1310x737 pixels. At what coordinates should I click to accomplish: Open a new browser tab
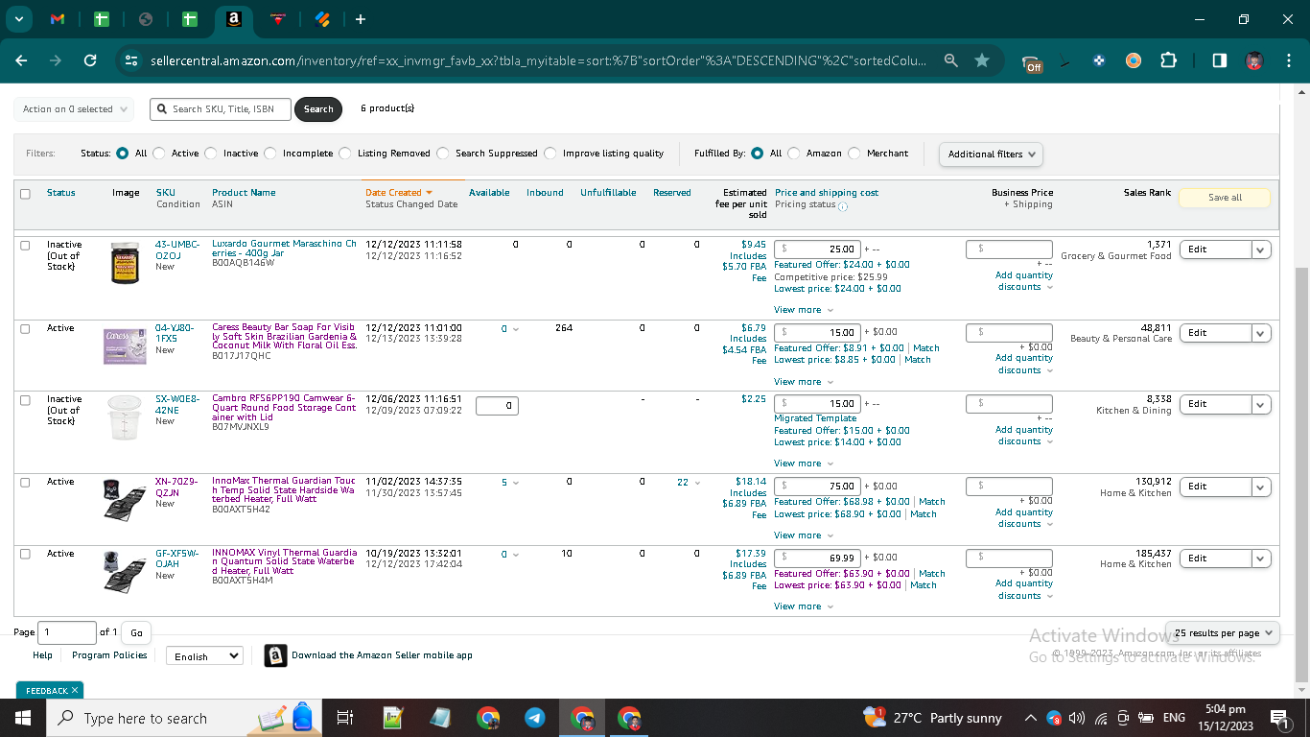click(360, 19)
